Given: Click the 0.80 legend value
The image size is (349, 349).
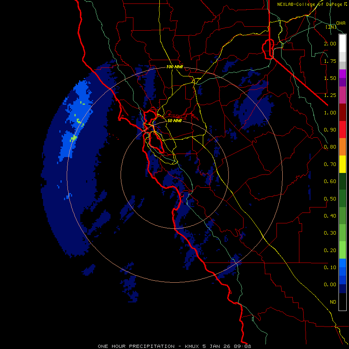Looking at the screenshot, I should (330, 147).
